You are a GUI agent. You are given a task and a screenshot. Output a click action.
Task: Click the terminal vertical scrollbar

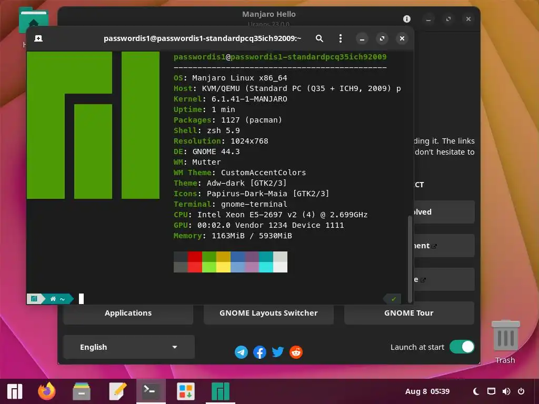pos(410,259)
